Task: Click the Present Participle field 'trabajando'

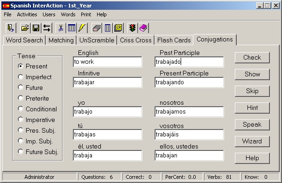Action: click(189, 82)
